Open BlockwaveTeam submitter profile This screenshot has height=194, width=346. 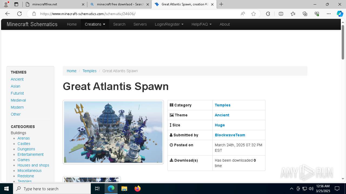point(230,135)
